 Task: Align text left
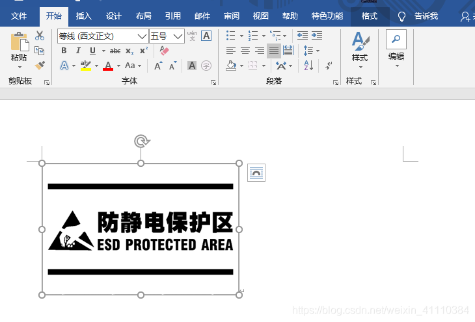point(231,51)
